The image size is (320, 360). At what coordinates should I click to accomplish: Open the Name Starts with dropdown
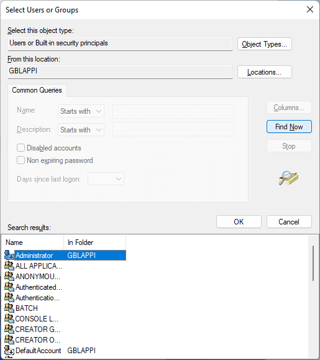tap(81, 111)
